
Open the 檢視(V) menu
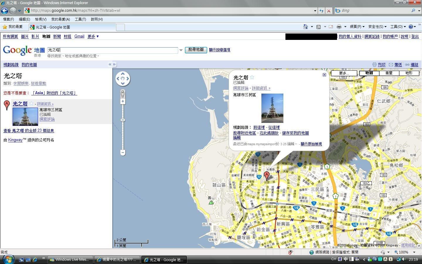pos(40,19)
